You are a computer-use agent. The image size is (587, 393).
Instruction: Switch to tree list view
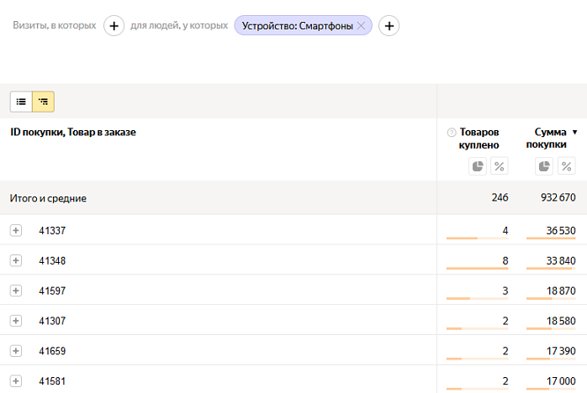pos(43,102)
